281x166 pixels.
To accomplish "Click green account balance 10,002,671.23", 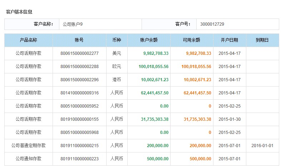I will pos(155,80).
